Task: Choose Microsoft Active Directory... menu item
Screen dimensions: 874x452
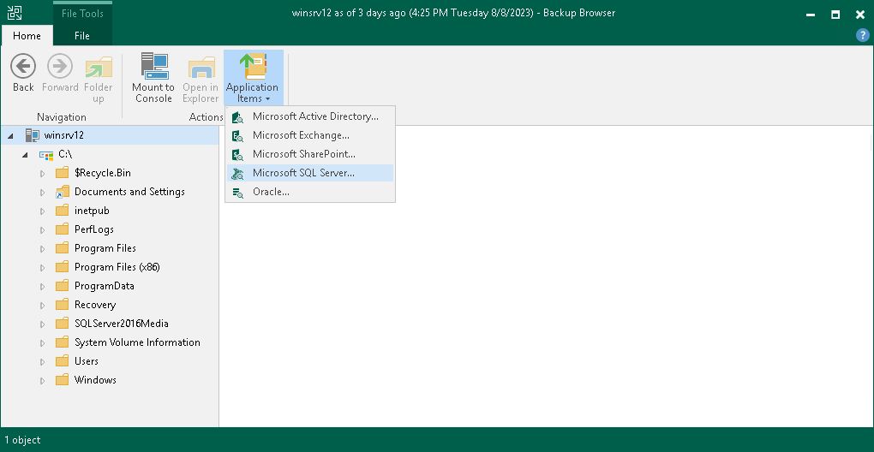Action: point(310,117)
